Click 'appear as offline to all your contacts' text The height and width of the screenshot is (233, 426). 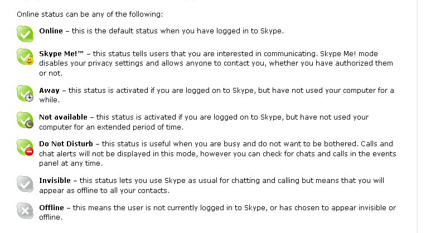click(104, 191)
